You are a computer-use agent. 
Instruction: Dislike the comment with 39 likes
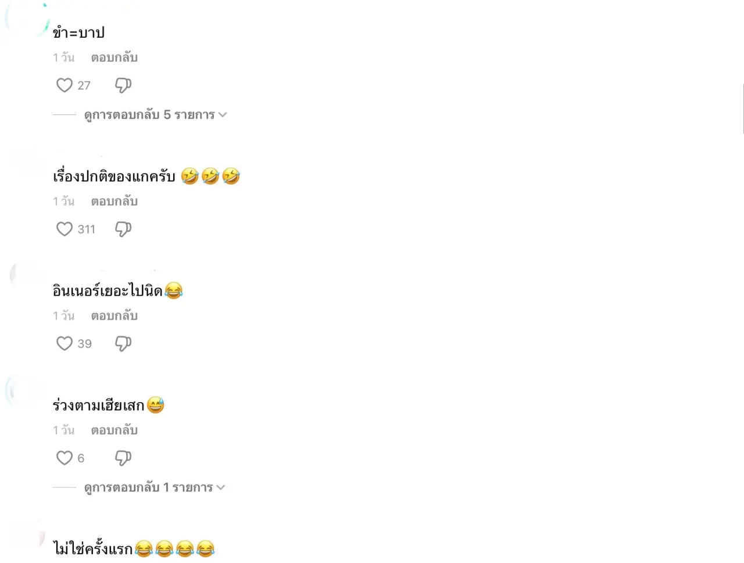123,343
